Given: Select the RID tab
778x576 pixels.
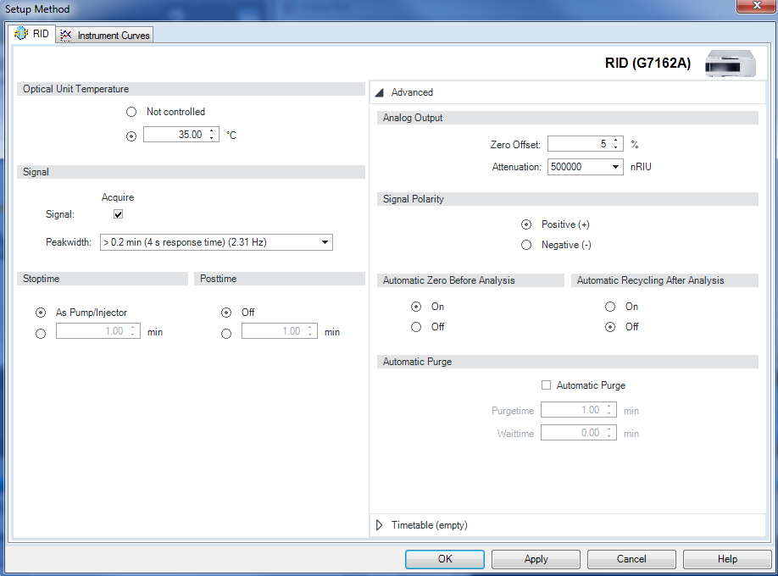Looking at the screenshot, I should click(36, 35).
